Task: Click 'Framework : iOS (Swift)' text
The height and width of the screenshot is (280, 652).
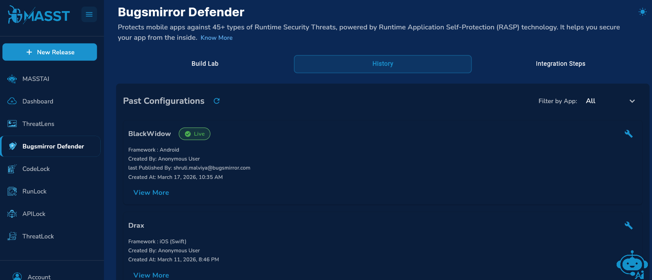Action: (x=157, y=242)
